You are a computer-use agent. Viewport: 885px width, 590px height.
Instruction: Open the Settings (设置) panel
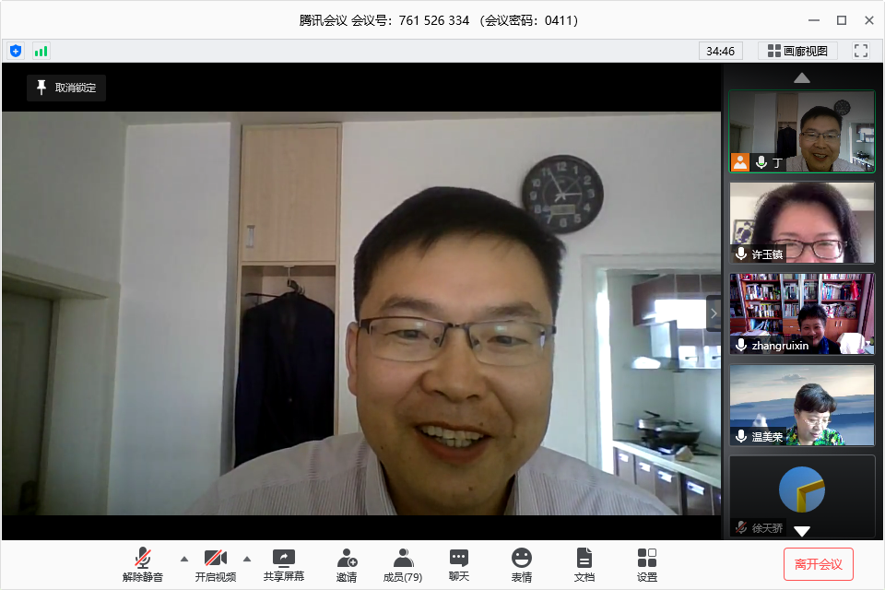point(647,564)
